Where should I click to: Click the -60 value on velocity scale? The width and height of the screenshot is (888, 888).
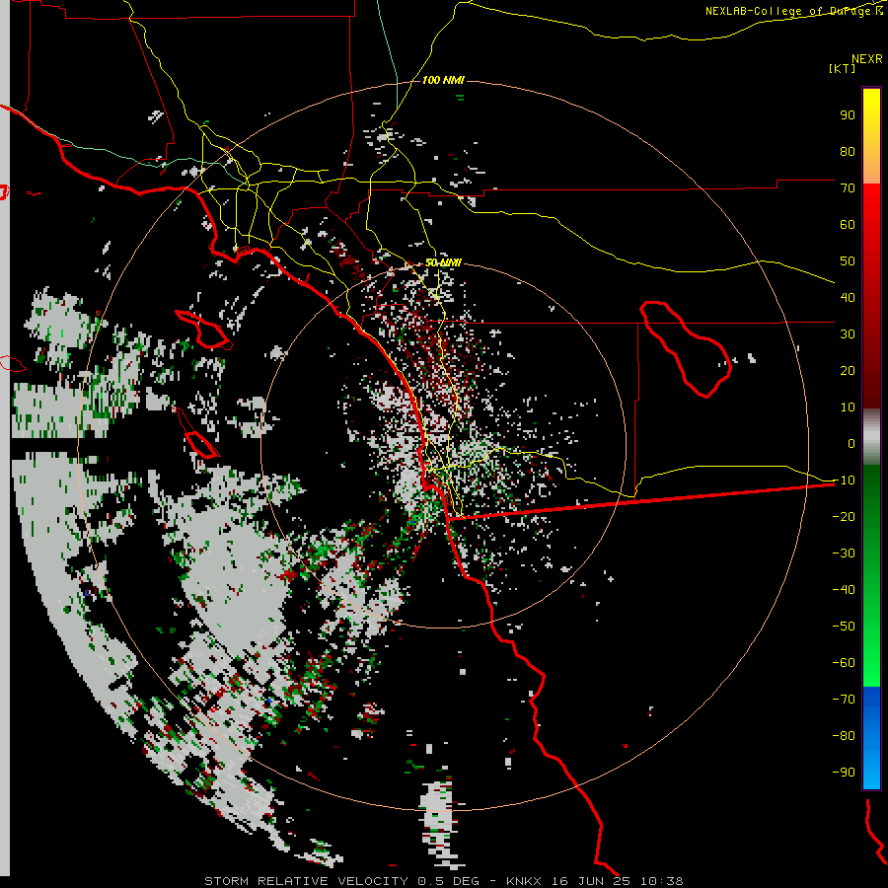tap(844, 663)
